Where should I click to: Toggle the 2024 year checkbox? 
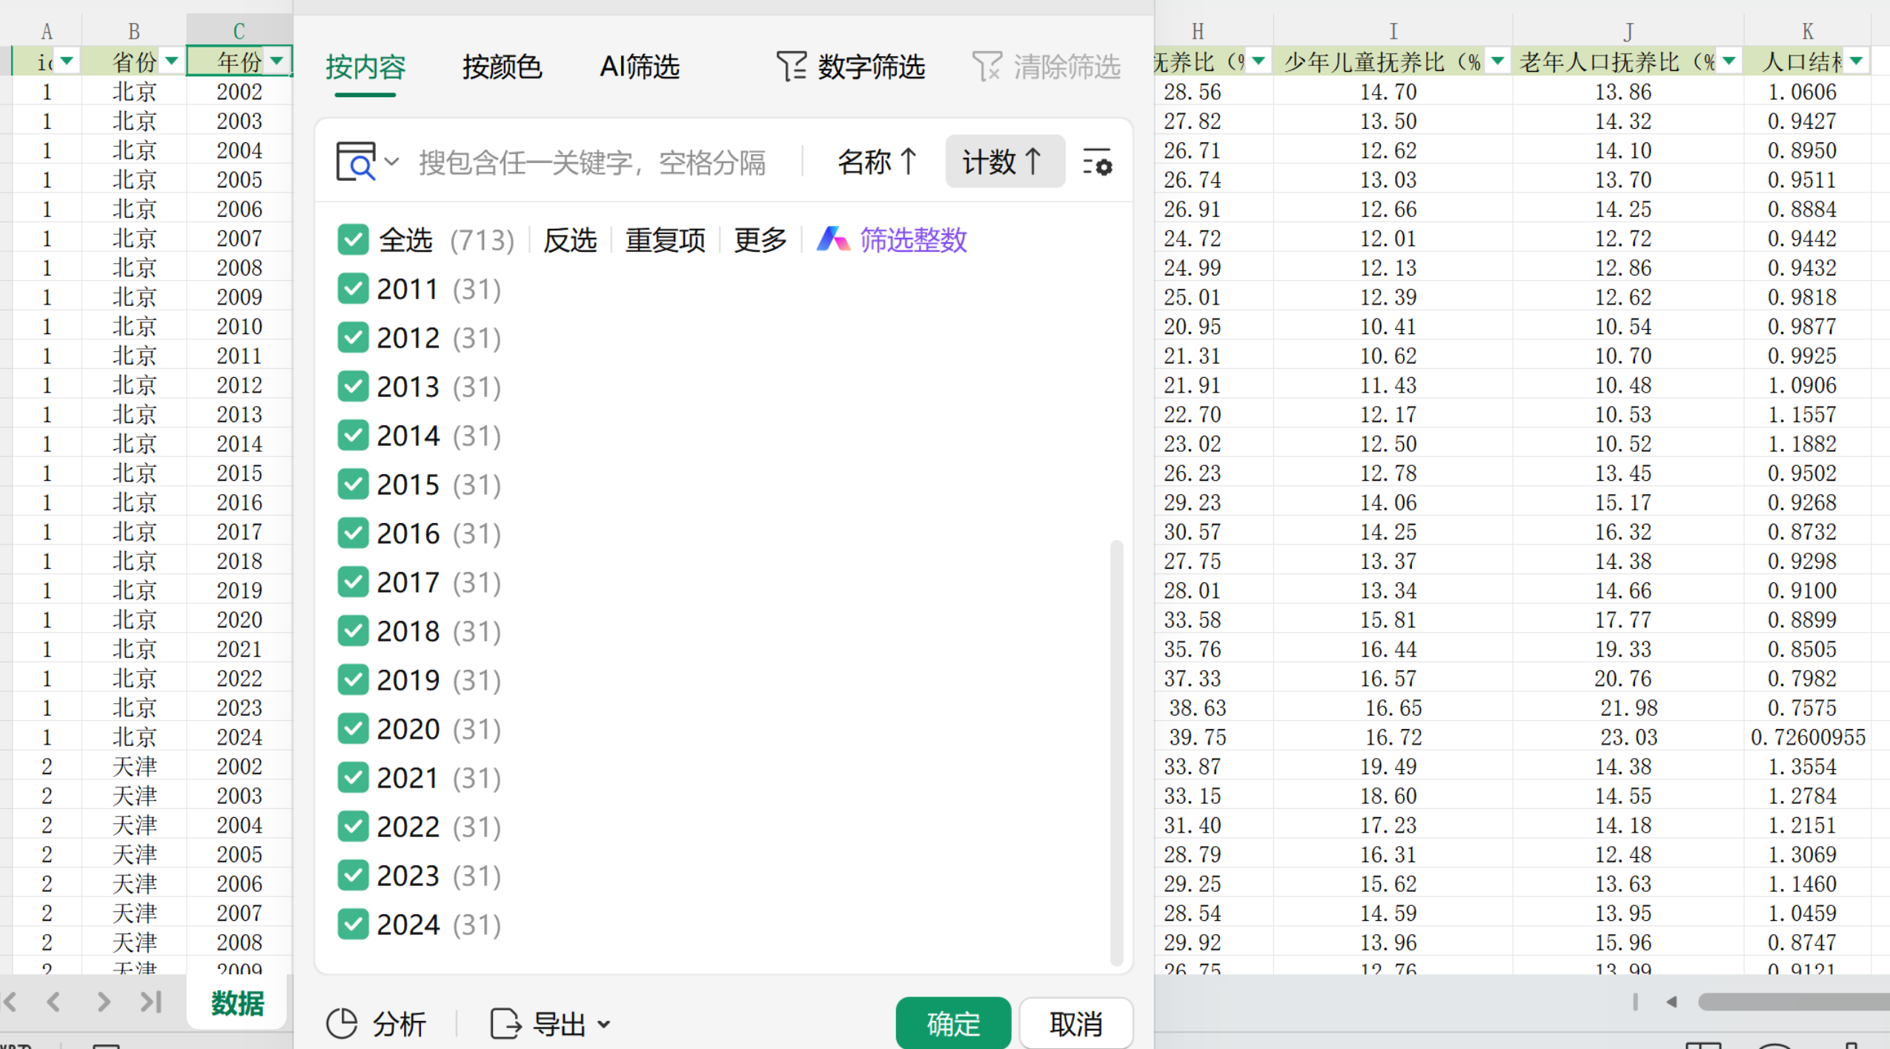[353, 924]
